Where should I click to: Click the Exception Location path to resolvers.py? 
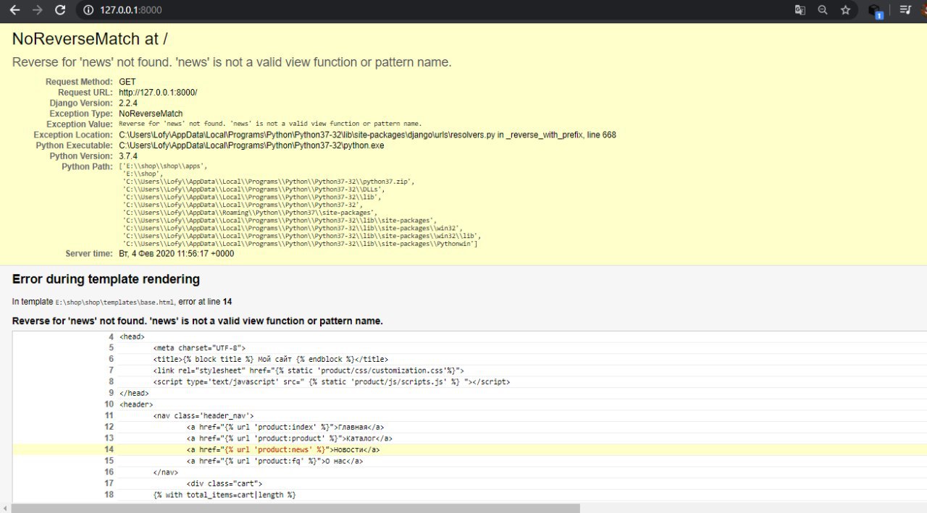click(367, 135)
